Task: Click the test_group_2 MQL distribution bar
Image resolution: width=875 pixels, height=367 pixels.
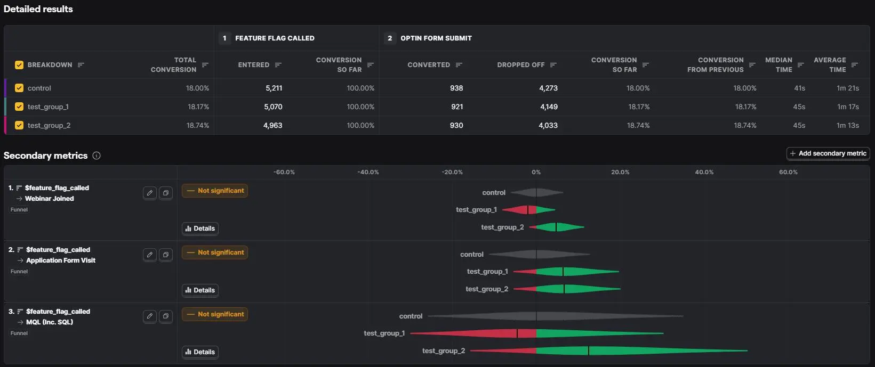Action: pyautogui.click(x=609, y=350)
